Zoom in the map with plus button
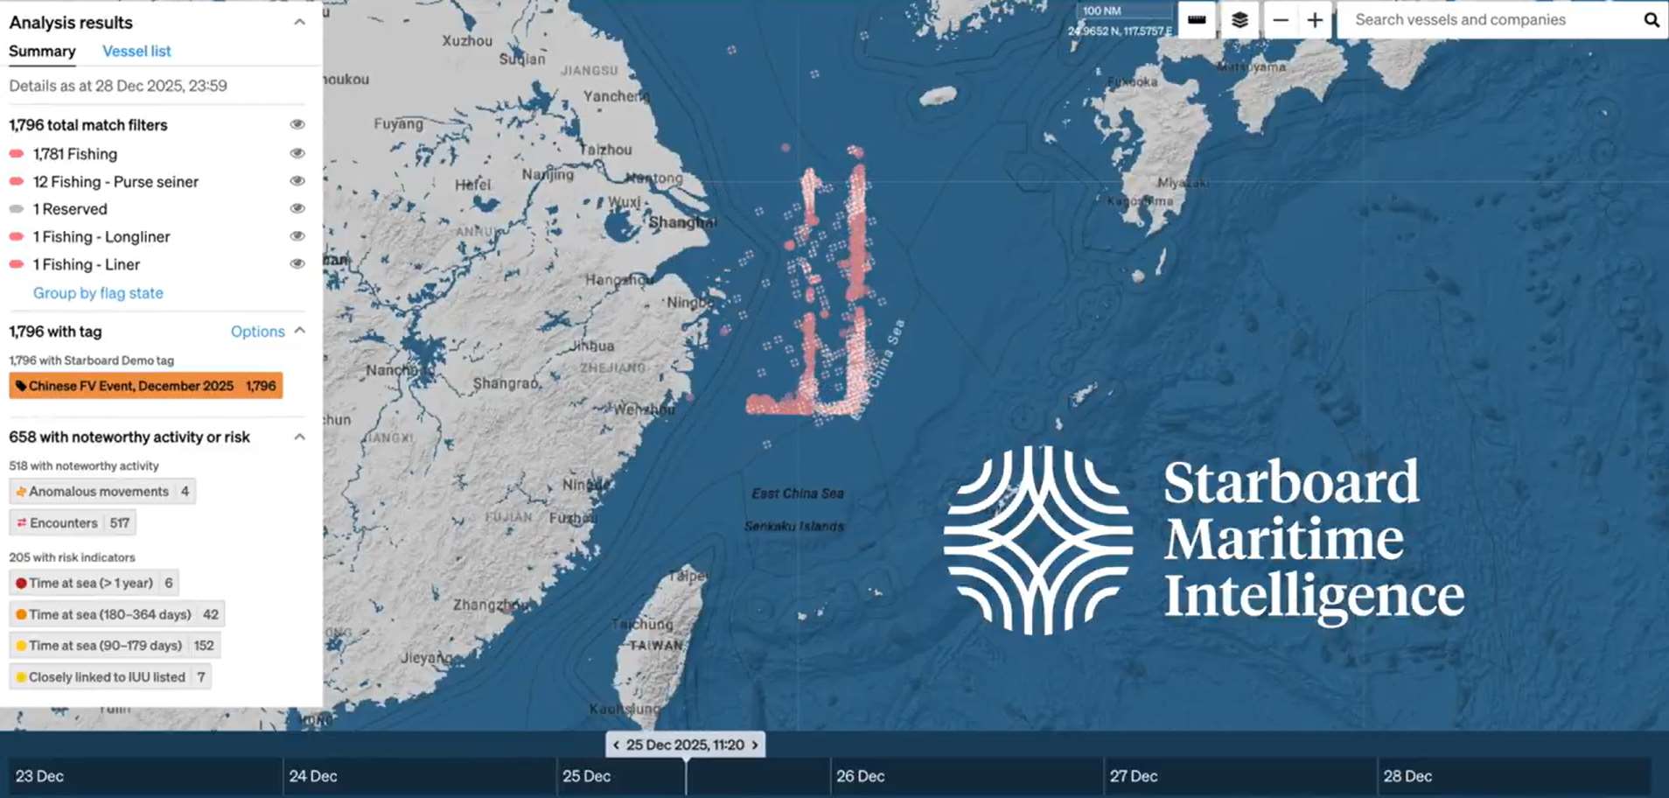Screen dimensions: 1669x798 point(1315,20)
